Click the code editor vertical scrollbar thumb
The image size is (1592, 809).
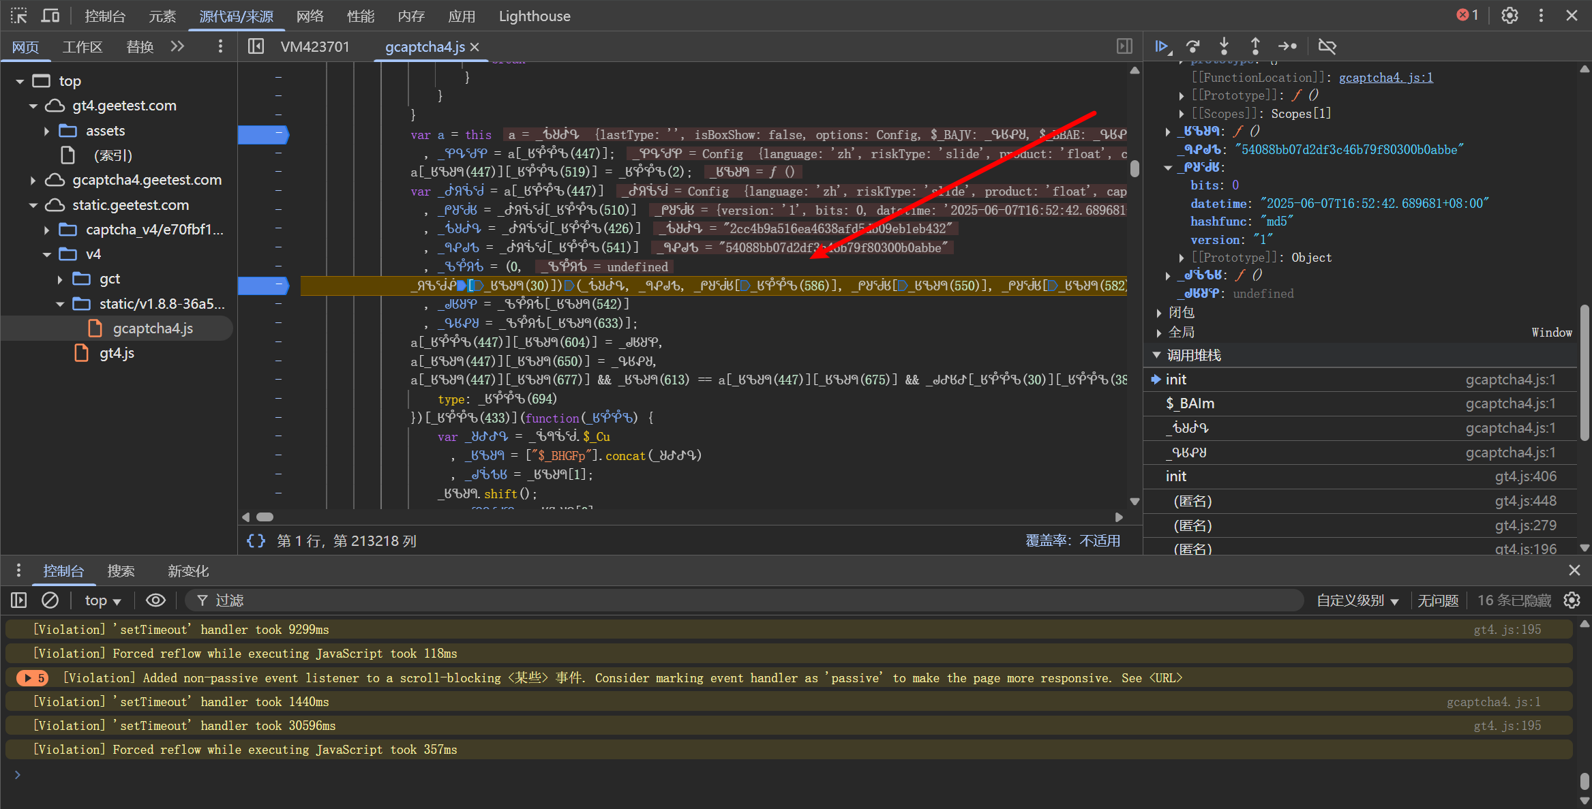pos(1135,168)
